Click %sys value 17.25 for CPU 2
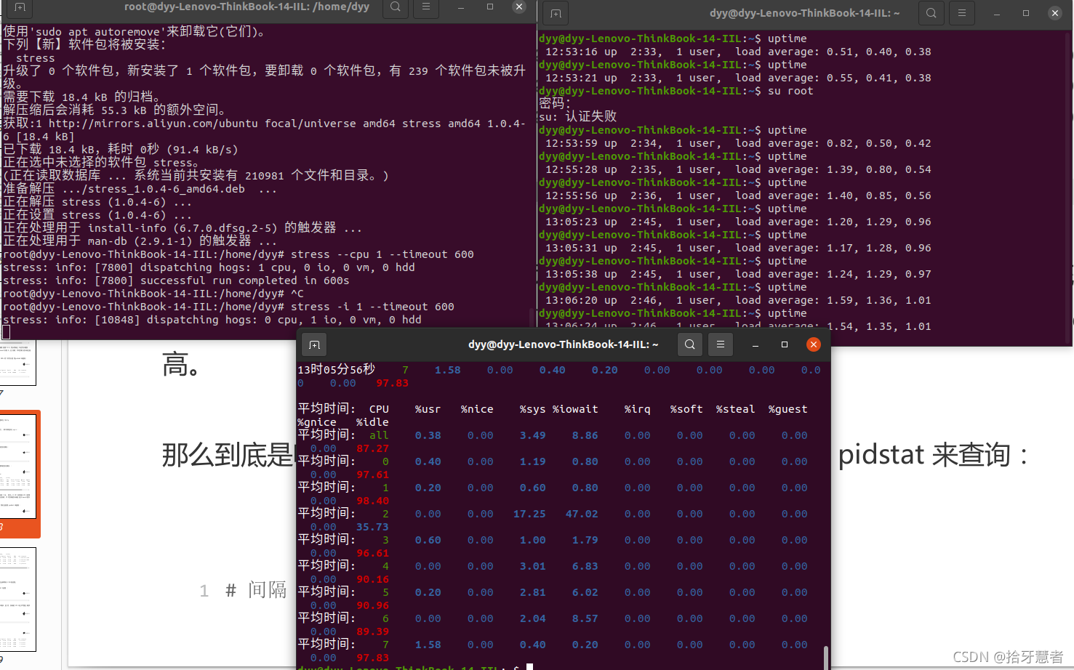The image size is (1074, 670). click(x=529, y=514)
